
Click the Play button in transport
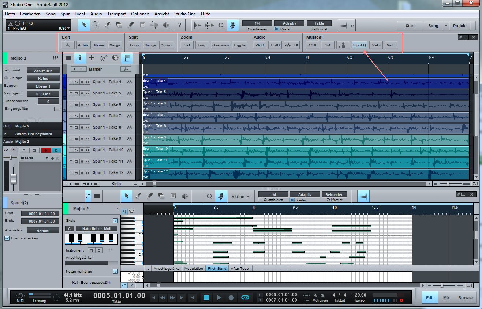pos(219,298)
